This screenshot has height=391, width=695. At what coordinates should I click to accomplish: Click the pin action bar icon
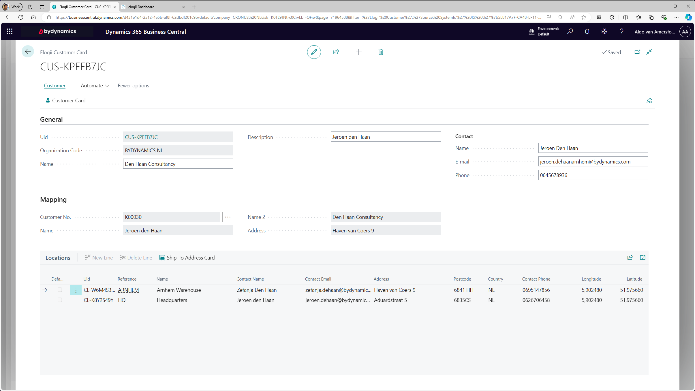[x=649, y=101]
